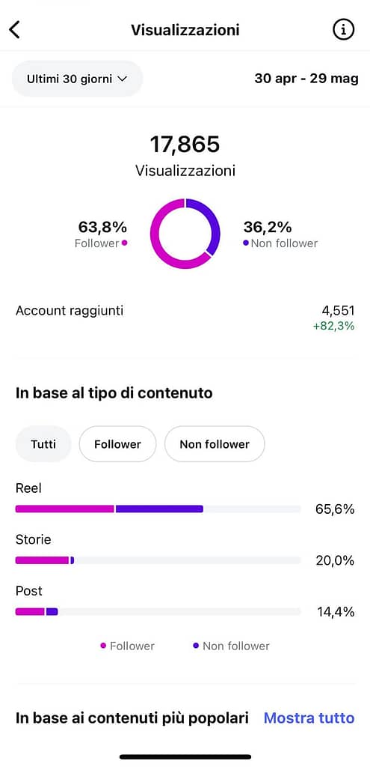
Task: Click the Non follower purple dot near donut
Action: 245,243
